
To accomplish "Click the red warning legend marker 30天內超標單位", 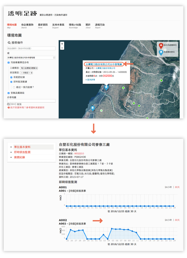I will click(x=161, y=45).
